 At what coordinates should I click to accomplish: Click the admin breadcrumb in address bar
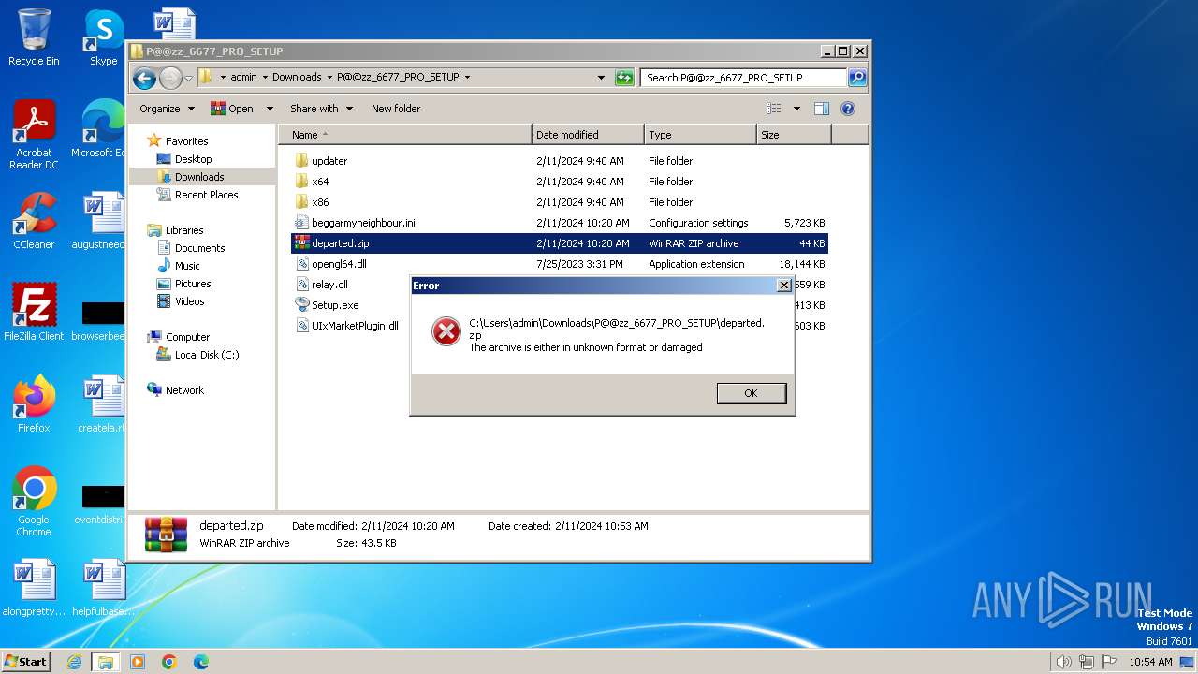(243, 78)
